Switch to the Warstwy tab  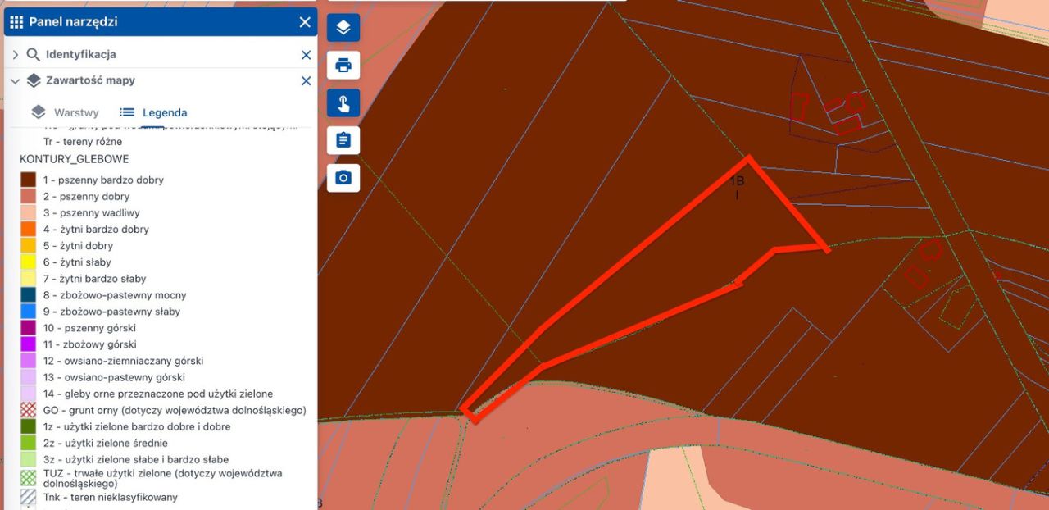tap(65, 112)
